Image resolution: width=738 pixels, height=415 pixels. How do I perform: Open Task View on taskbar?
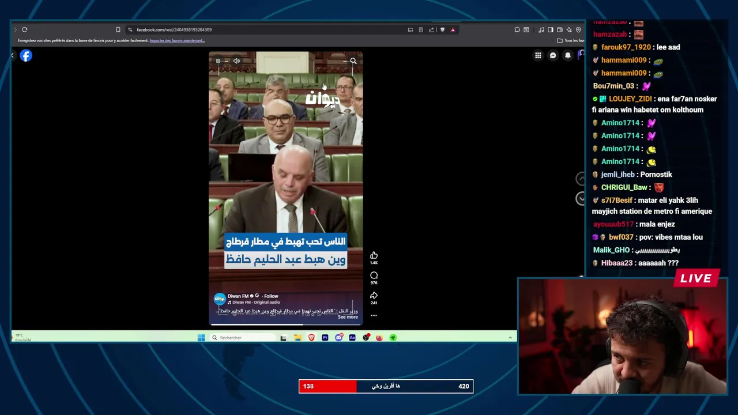[283, 338]
